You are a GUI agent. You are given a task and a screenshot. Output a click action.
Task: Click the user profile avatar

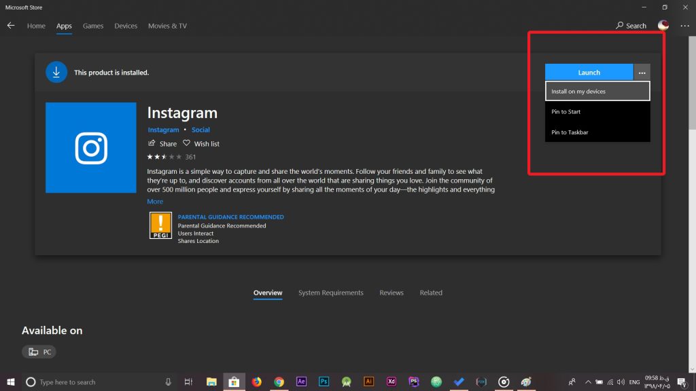[x=663, y=26]
